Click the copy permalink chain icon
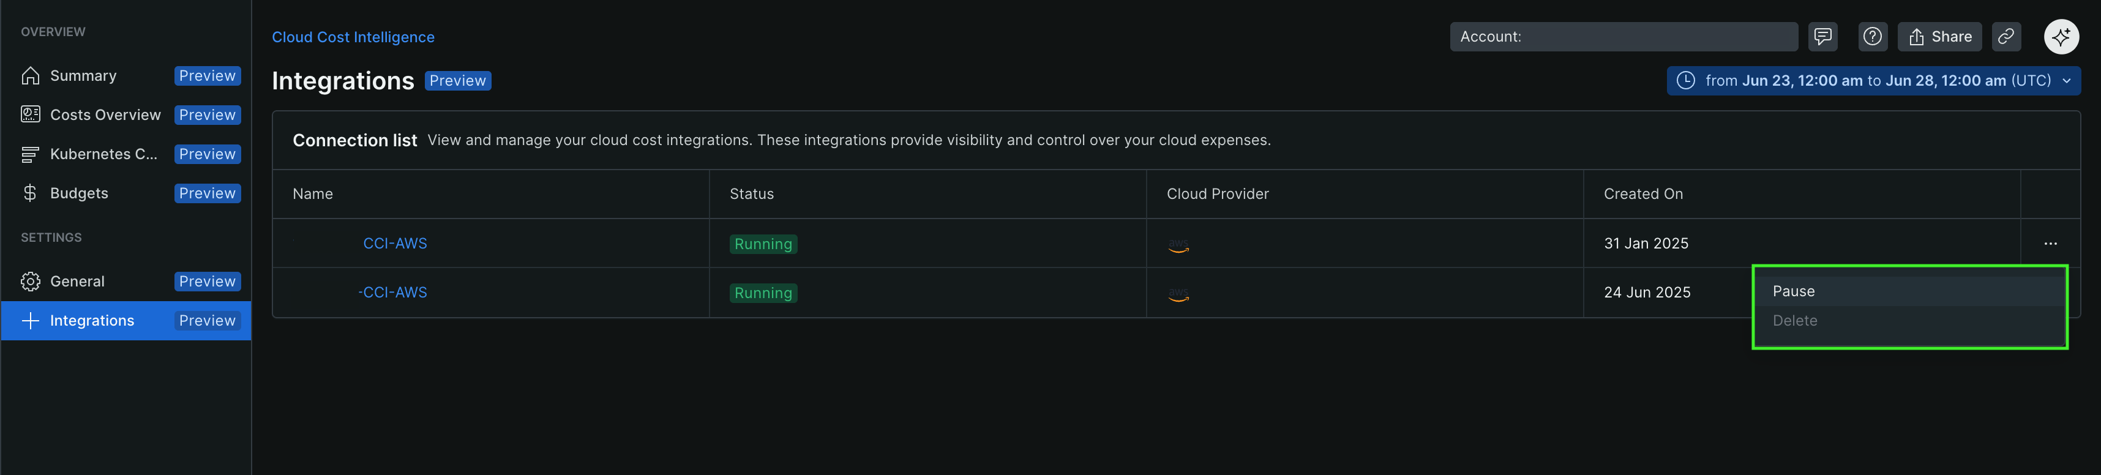This screenshot has height=475, width=2101. pyautogui.click(x=2006, y=37)
